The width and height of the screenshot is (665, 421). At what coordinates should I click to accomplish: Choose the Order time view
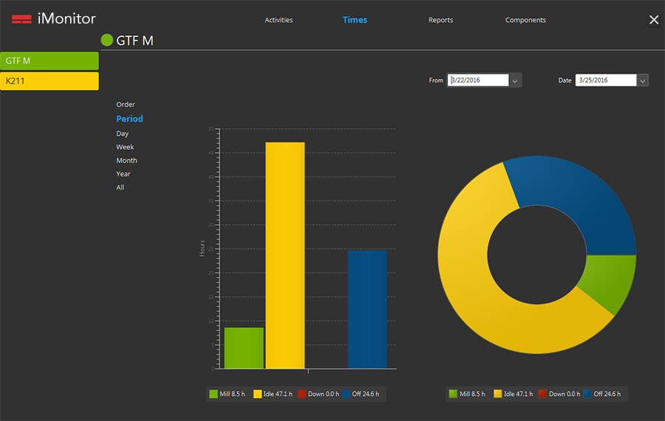pos(126,105)
